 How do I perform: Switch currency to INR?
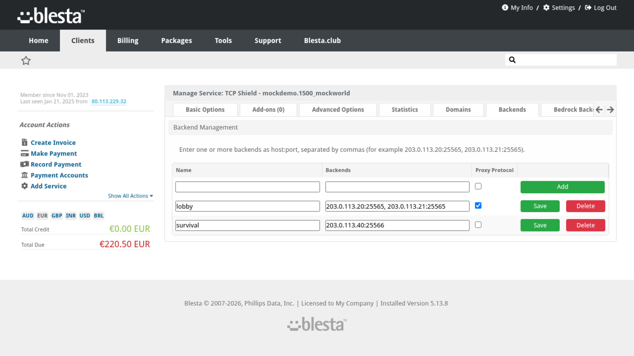click(71, 216)
